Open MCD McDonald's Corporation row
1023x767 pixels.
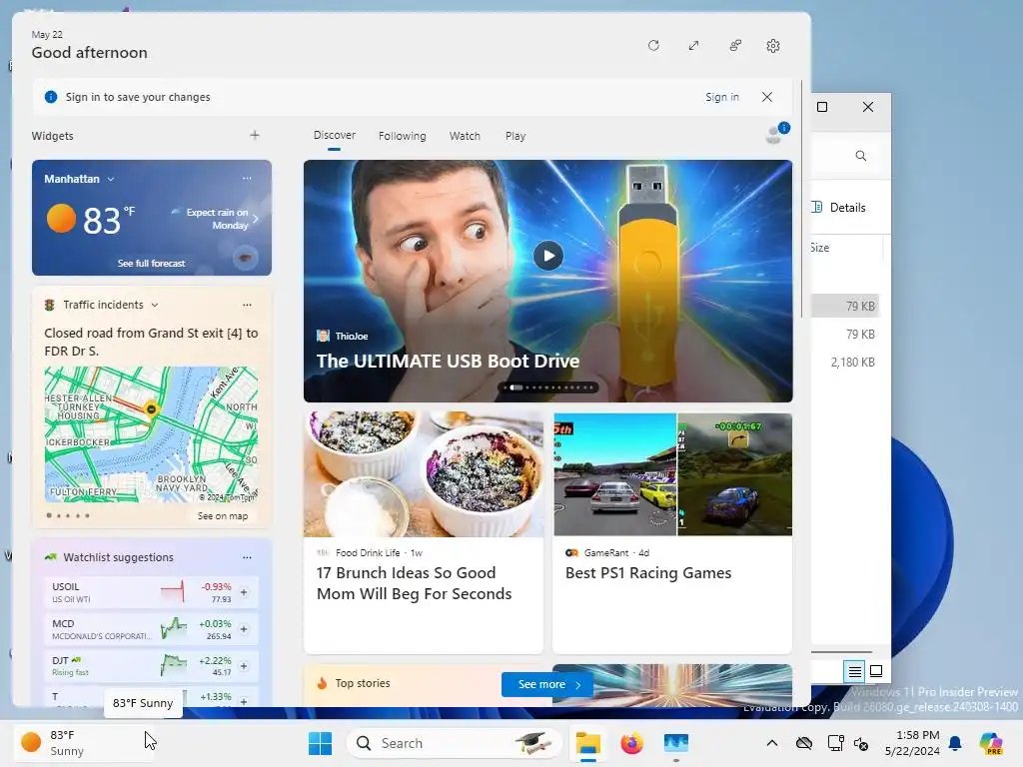coord(152,629)
